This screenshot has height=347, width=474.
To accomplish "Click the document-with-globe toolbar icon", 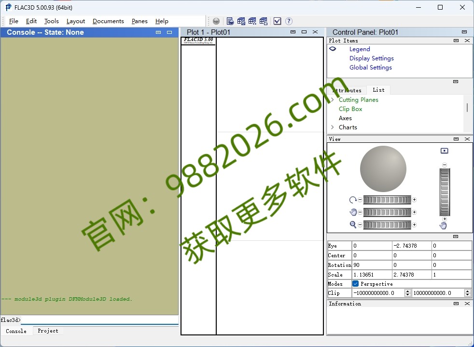I will (230, 21).
